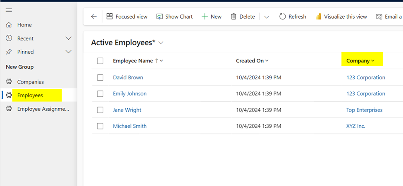Click the Refresh icon in the command bar

(x=282, y=17)
